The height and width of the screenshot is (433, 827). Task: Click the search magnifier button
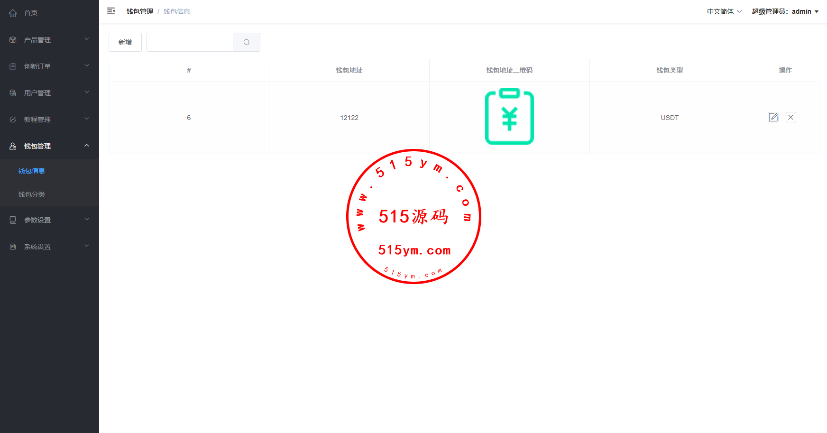(247, 42)
